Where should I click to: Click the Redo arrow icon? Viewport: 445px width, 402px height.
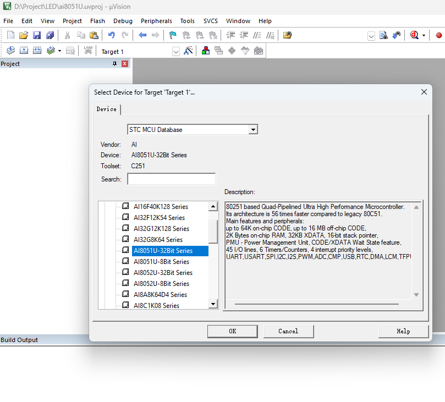click(124, 35)
